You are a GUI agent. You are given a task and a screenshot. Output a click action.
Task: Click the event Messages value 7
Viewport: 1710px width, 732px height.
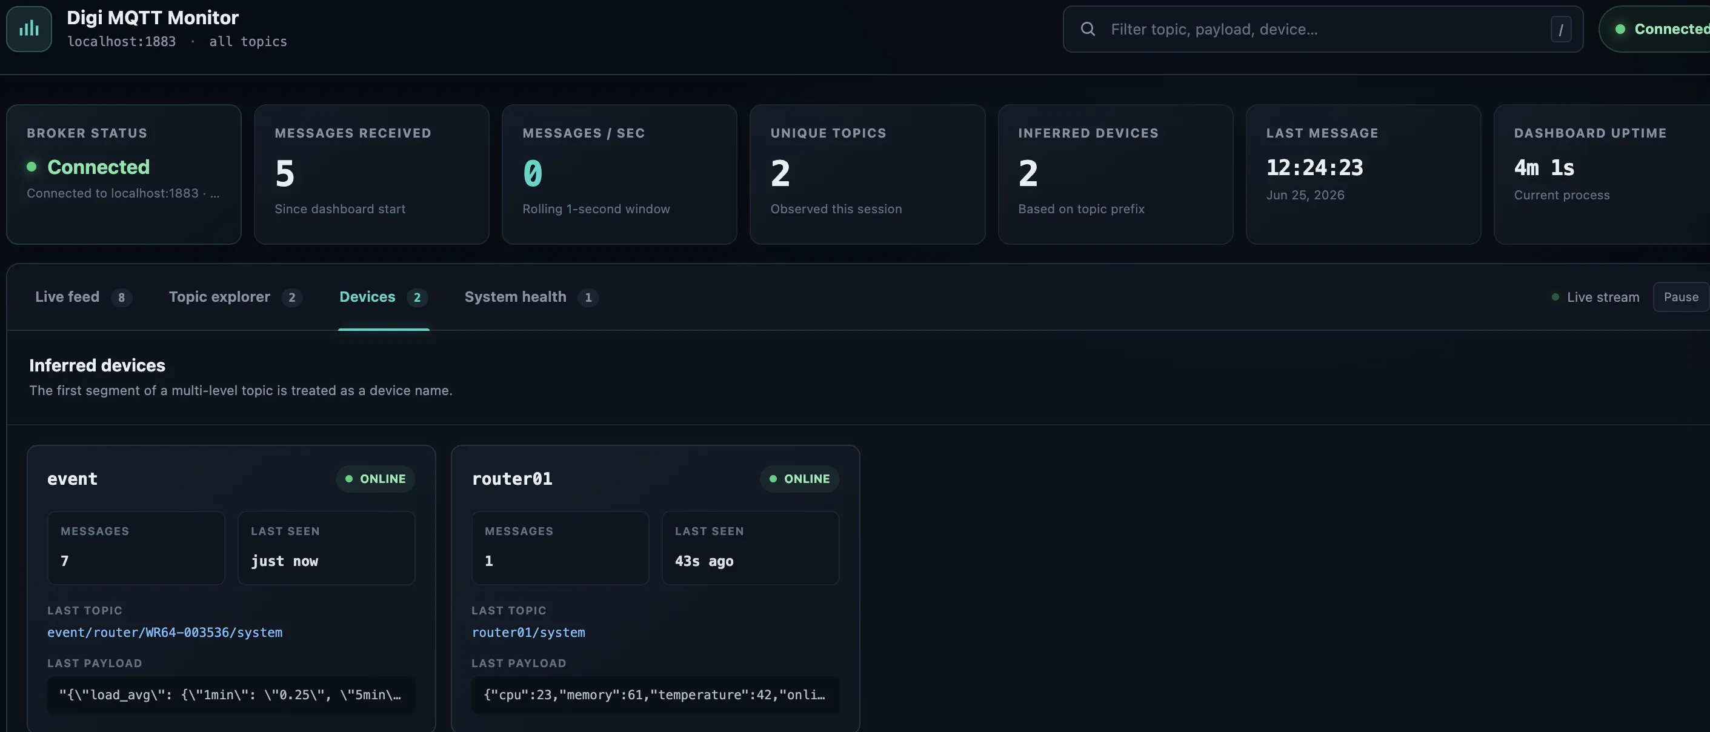coord(64,561)
